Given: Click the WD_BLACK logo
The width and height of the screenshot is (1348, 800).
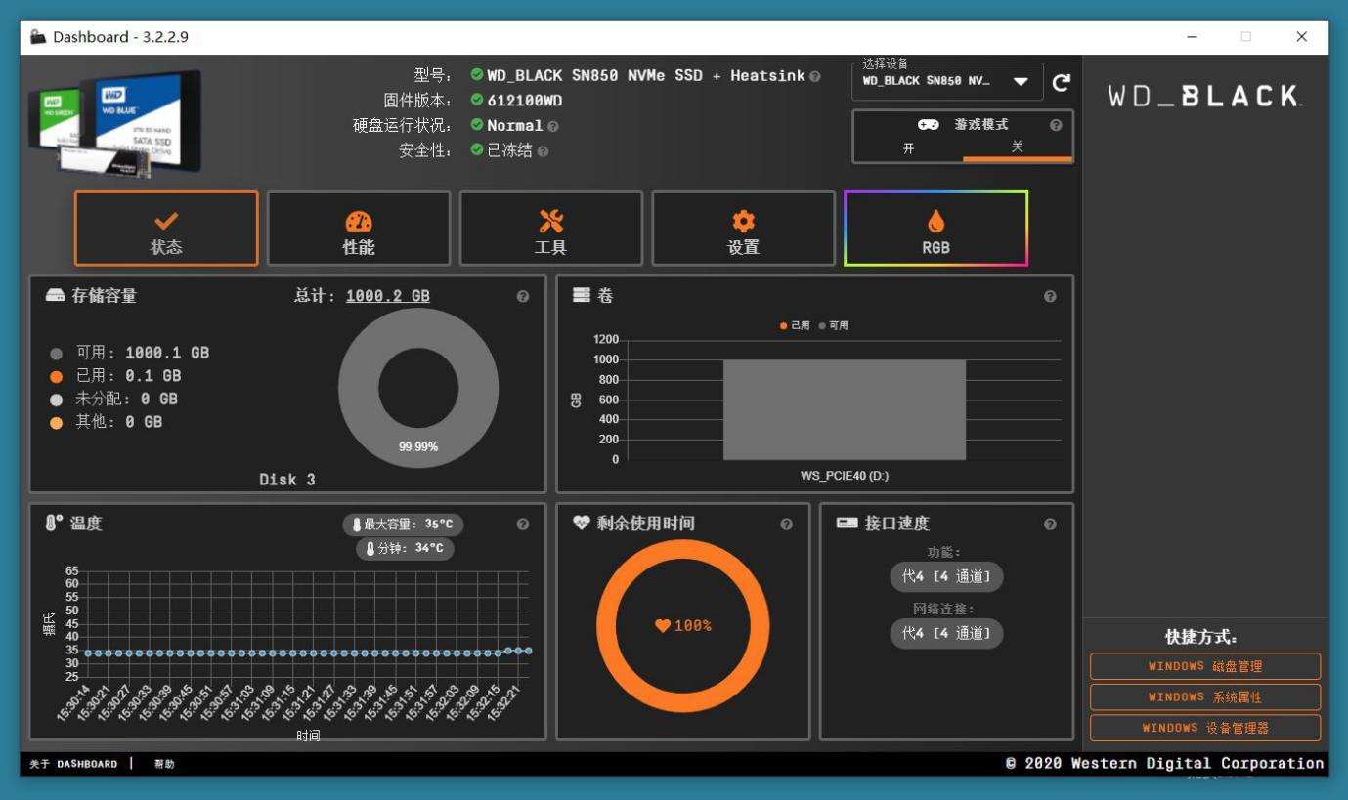Looking at the screenshot, I should coord(1204,96).
